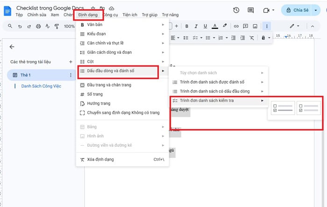Toggle underline formatting in toolbar

205,26
